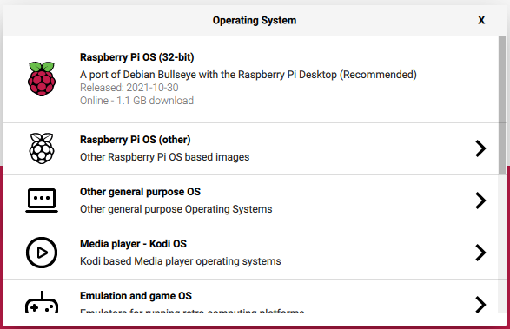510x329 pixels.
Task: Click 'A port of Debian Bullseye' description
Action: (248, 75)
